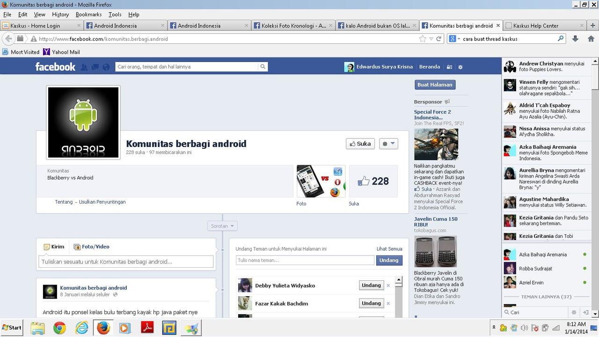
Task: Open the Bookmarks menu
Action: (88, 15)
